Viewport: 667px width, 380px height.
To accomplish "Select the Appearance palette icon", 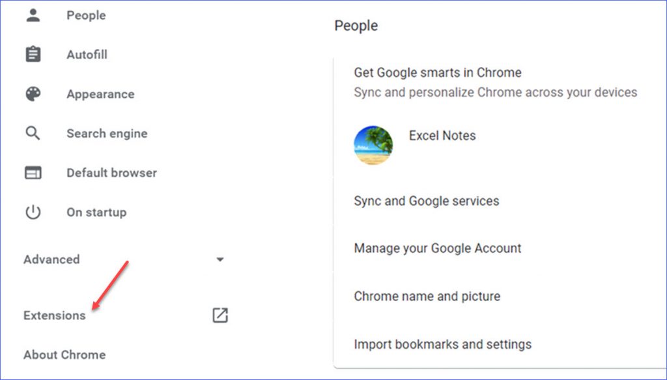I will (x=33, y=94).
